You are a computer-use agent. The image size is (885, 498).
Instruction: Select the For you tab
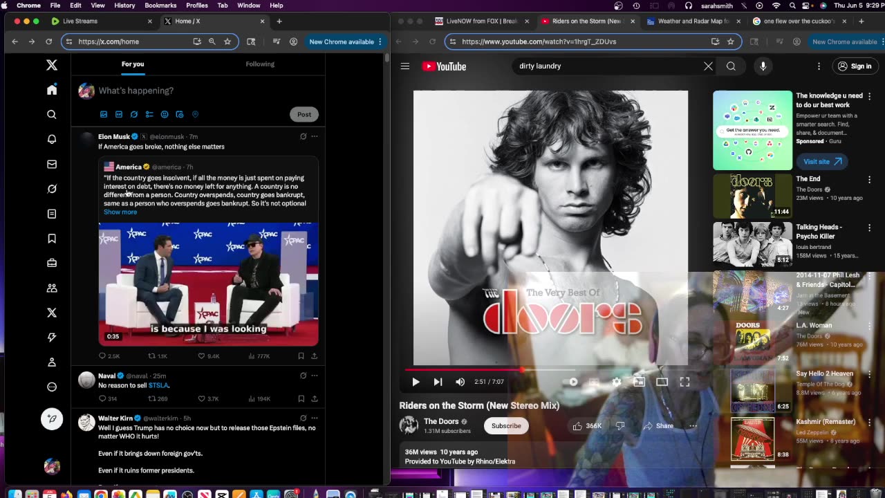133,64
